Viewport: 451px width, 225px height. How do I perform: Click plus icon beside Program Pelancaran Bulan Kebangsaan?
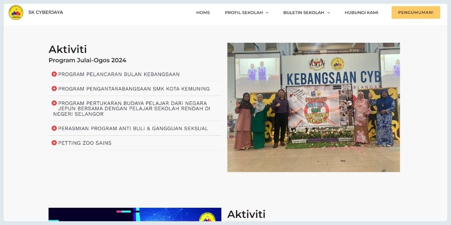coord(54,74)
